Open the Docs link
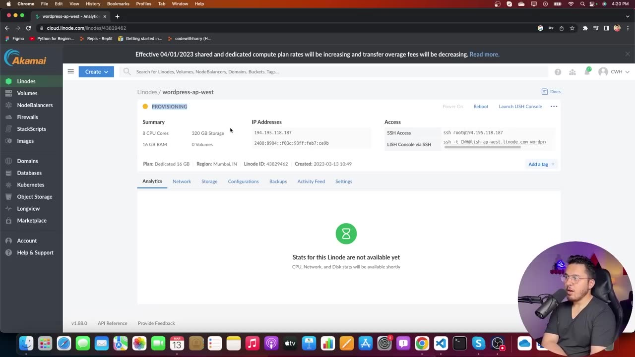This screenshot has width=635, height=357. click(551, 92)
